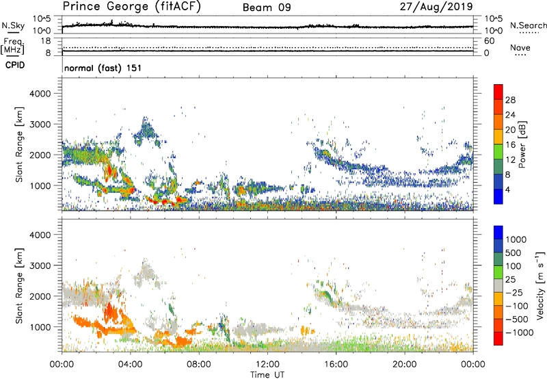Click the 'Nave' legend label

pos(520,47)
